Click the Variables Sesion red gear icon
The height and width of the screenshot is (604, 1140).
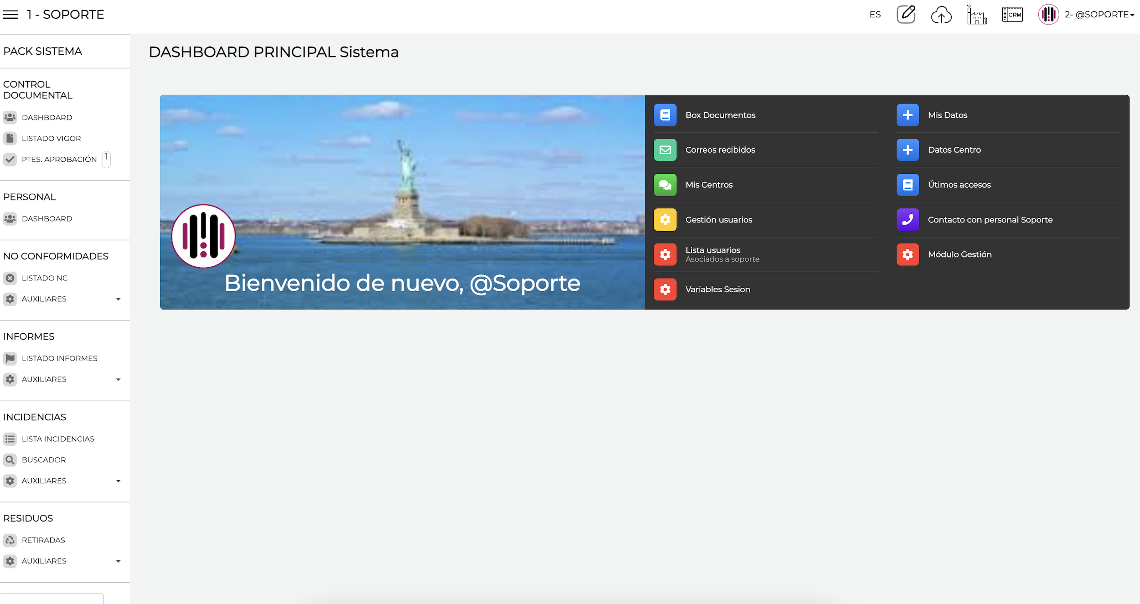[665, 289]
